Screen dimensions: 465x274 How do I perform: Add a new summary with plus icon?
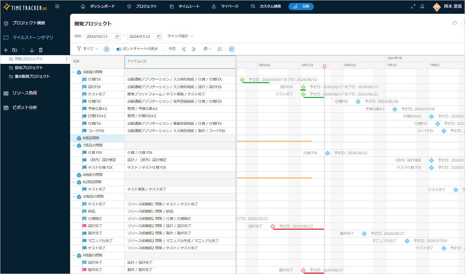click(5, 50)
